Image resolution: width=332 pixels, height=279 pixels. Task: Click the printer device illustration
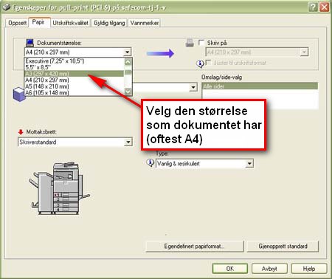[x=60, y=188]
